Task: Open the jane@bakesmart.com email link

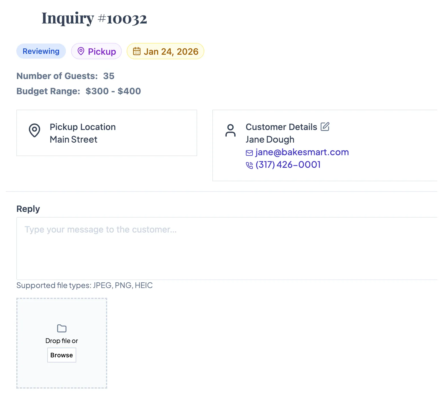Action: click(302, 152)
